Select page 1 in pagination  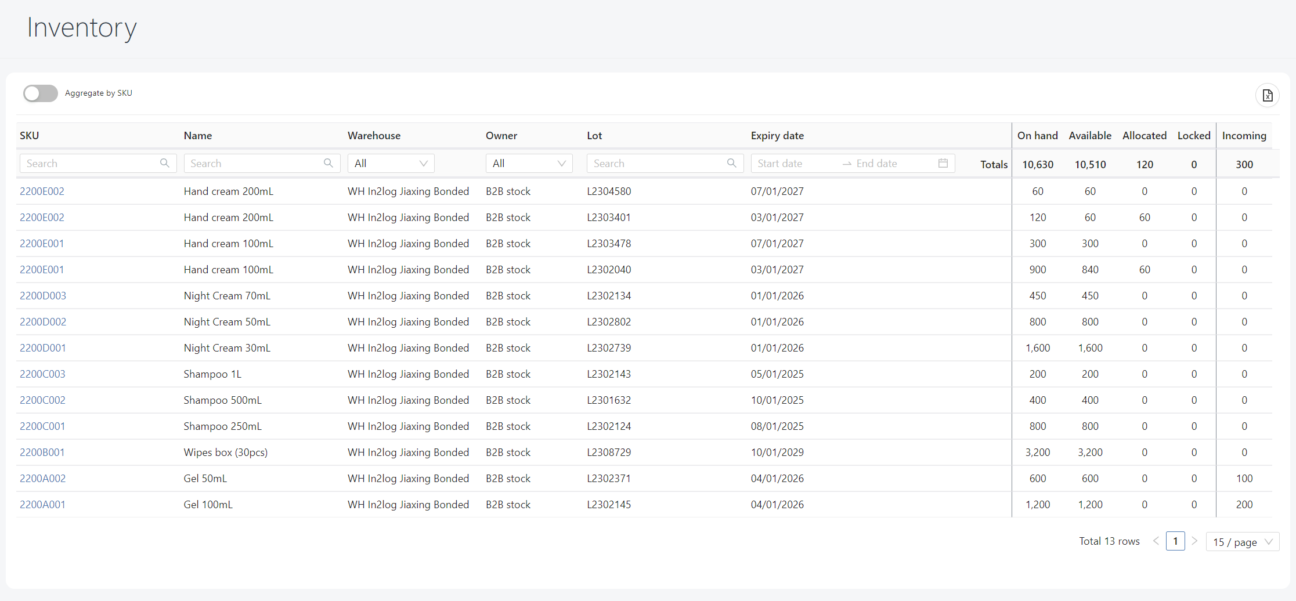click(1175, 541)
